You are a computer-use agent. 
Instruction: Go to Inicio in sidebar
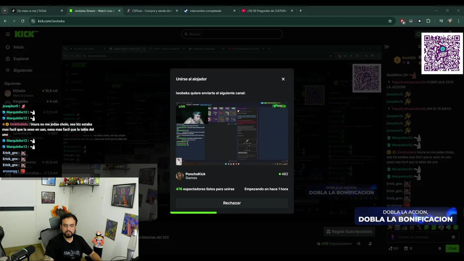click(18, 47)
